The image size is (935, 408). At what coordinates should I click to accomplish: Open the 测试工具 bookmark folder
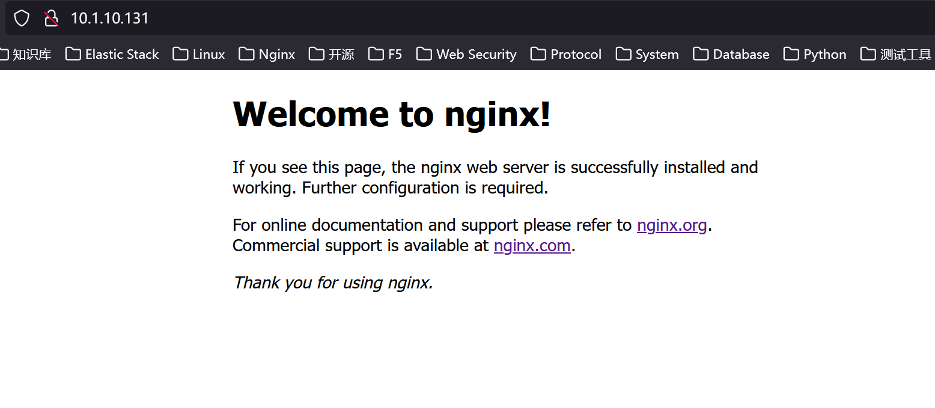click(x=896, y=54)
